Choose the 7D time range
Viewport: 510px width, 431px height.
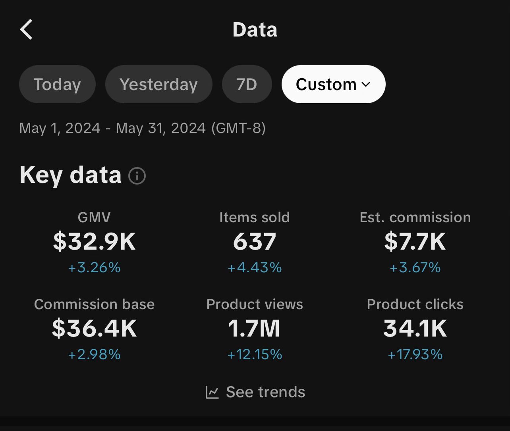[x=247, y=84]
